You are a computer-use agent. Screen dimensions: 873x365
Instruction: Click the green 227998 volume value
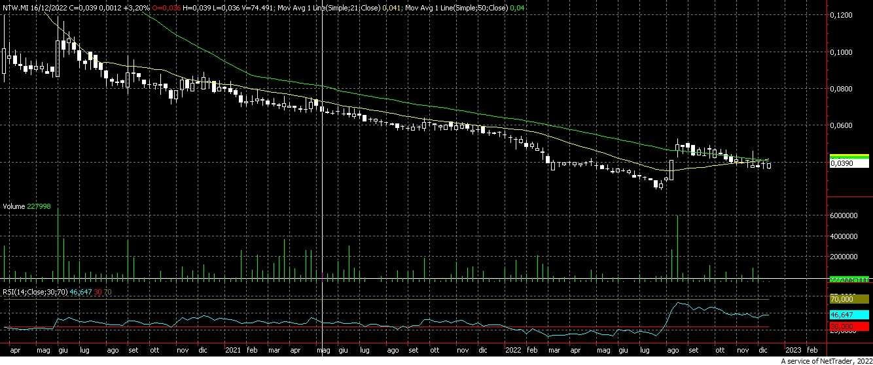click(39, 206)
